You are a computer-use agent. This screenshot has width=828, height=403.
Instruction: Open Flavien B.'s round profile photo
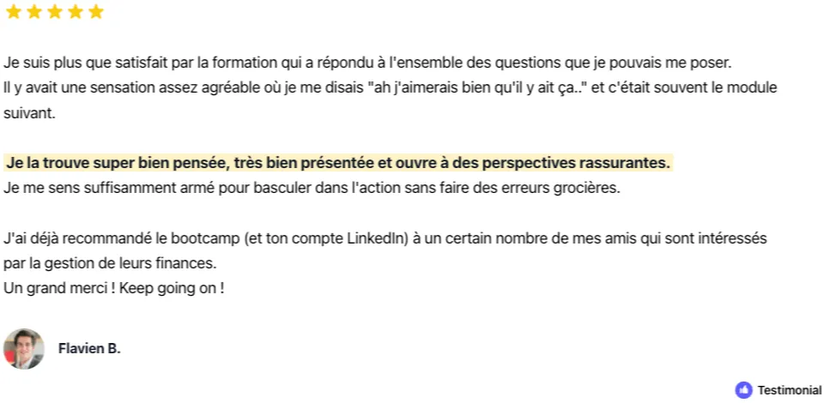coord(24,349)
